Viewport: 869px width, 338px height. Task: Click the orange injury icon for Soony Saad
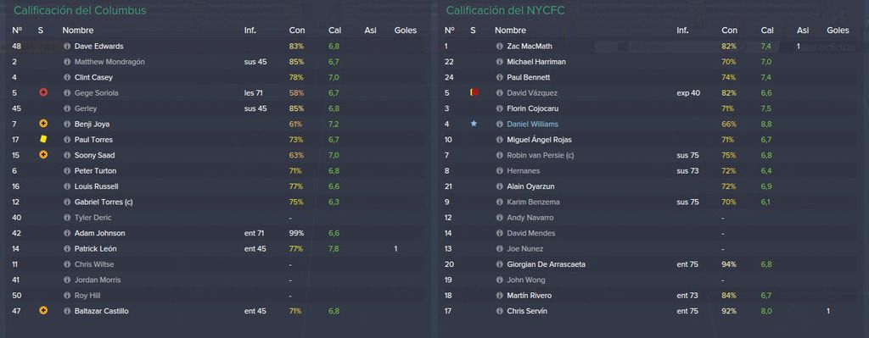43,155
